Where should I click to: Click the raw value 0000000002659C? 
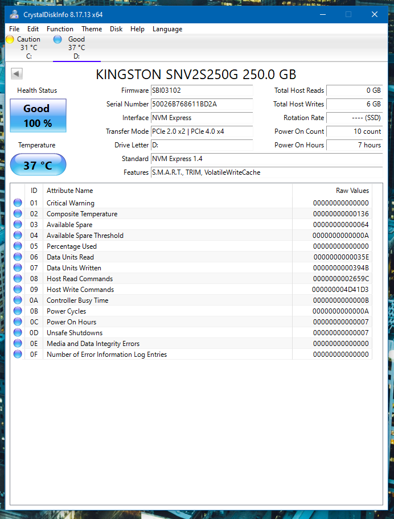click(341, 279)
